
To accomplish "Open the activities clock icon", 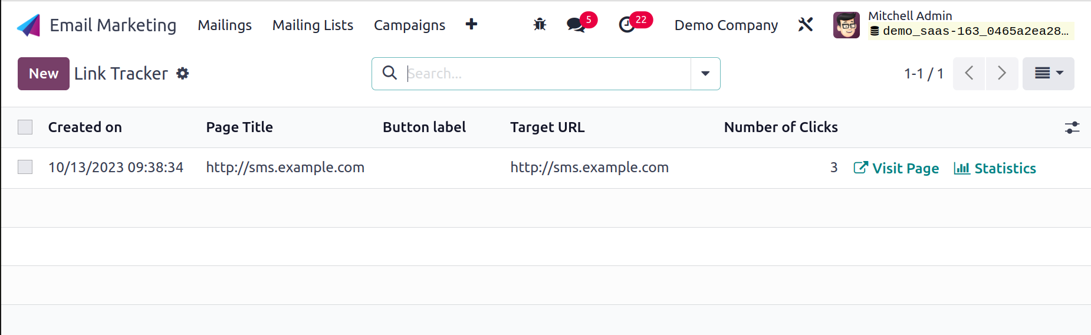I will tap(627, 25).
